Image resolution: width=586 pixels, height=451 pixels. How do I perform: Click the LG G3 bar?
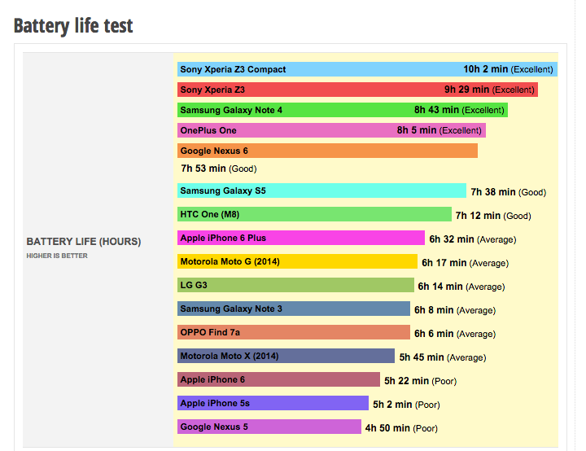click(295, 285)
